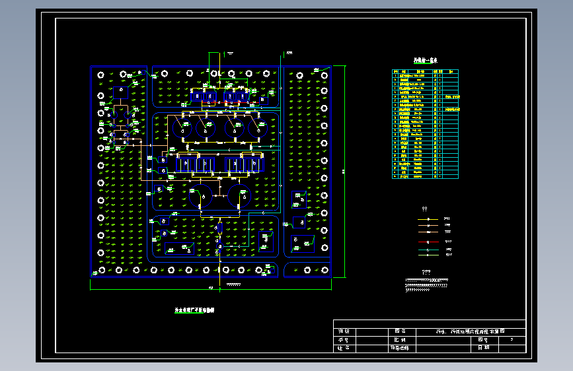
Task: Select the 姓名 label in the title block
Action: pos(344,348)
